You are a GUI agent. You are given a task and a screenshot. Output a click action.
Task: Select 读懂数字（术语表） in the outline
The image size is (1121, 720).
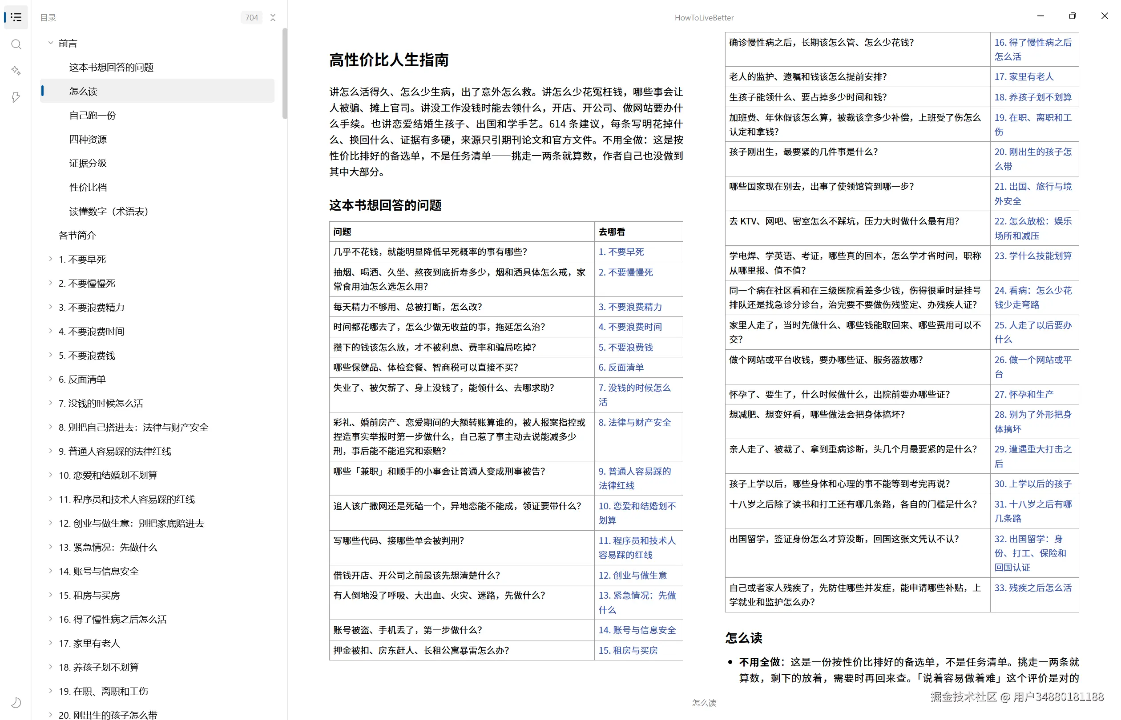click(111, 211)
